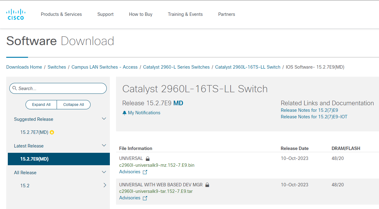The height and width of the screenshot is (209, 379).
Task: Click the Release Date of the .bin file row
Action: point(294,158)
